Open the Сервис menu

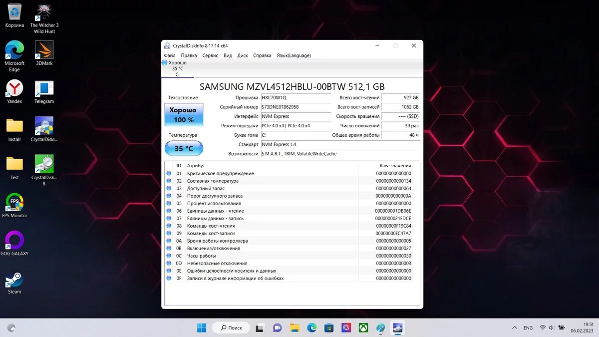pos(210,55)
